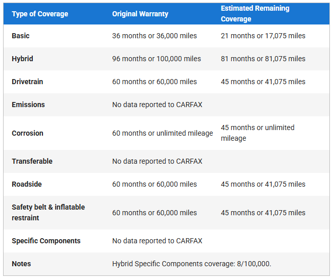334x280 pixels.
Task: Click the Estimated Remaining Coverage header
Action: [x=255, y=14]
